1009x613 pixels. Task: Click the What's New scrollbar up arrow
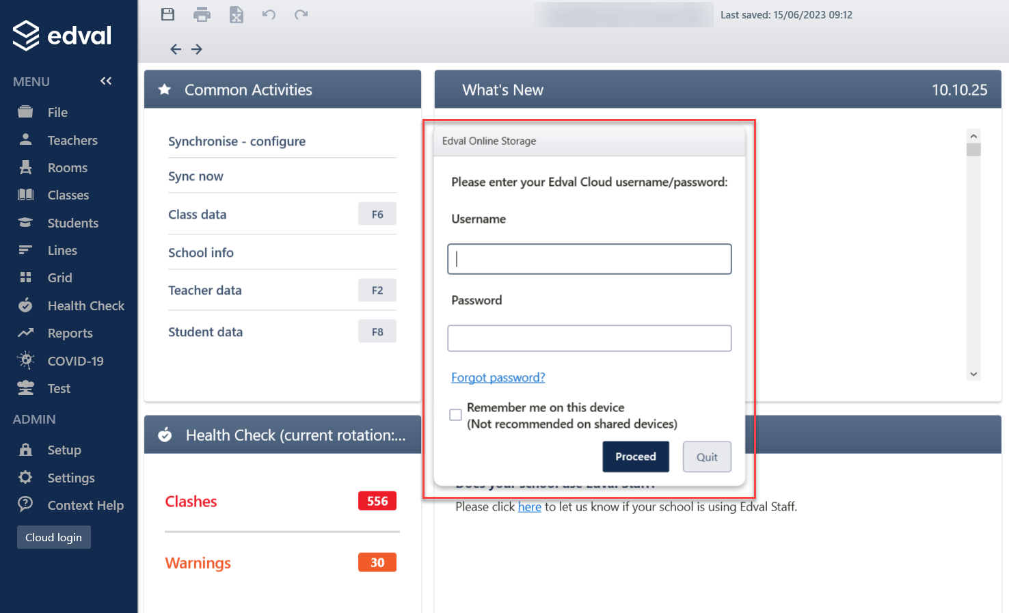pos(973,135)
